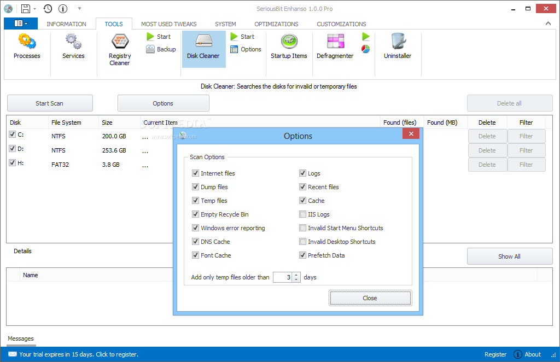Screen dimensions: 560x362
Task: Uncheck the Logs option
Action: pos(302,173)
